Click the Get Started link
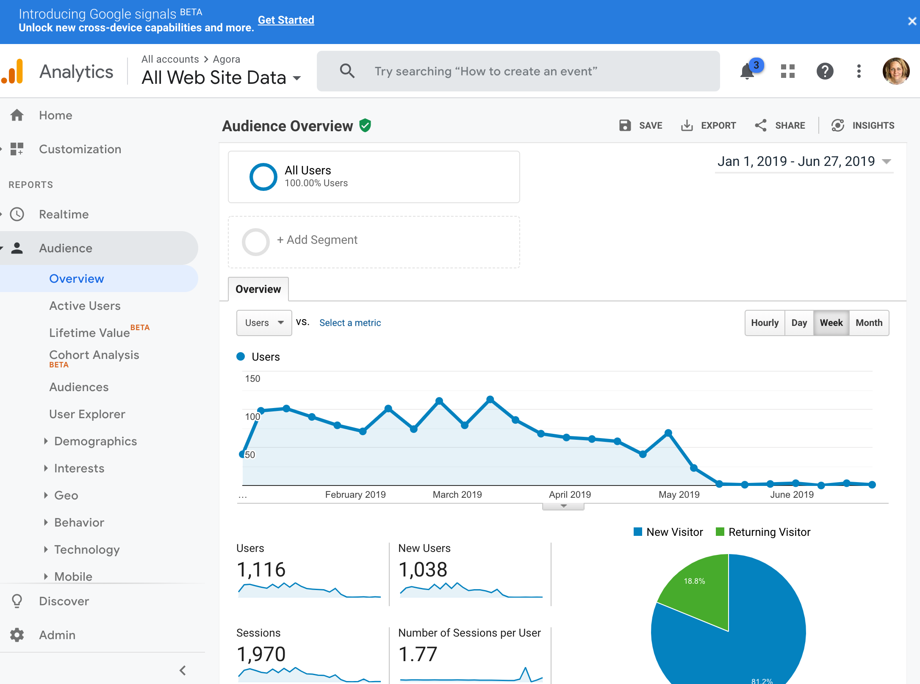This screenshot has width=920, height=684. click(x=286, y=20)
